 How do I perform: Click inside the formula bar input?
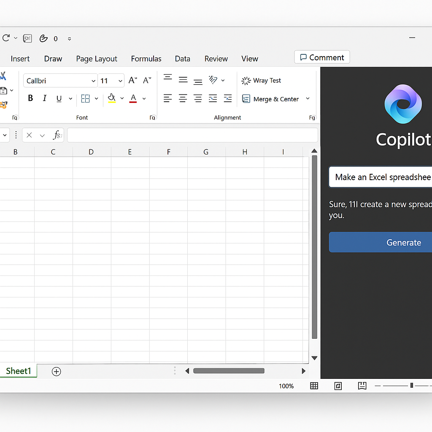click(x=192, y=135)
